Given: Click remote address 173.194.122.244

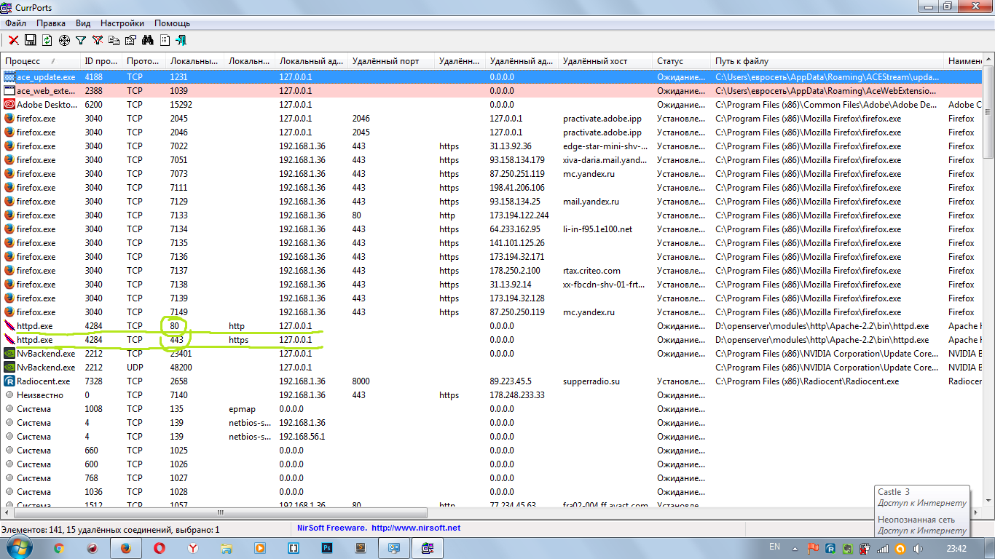Looking at the screenshot, I should (519, 215).
